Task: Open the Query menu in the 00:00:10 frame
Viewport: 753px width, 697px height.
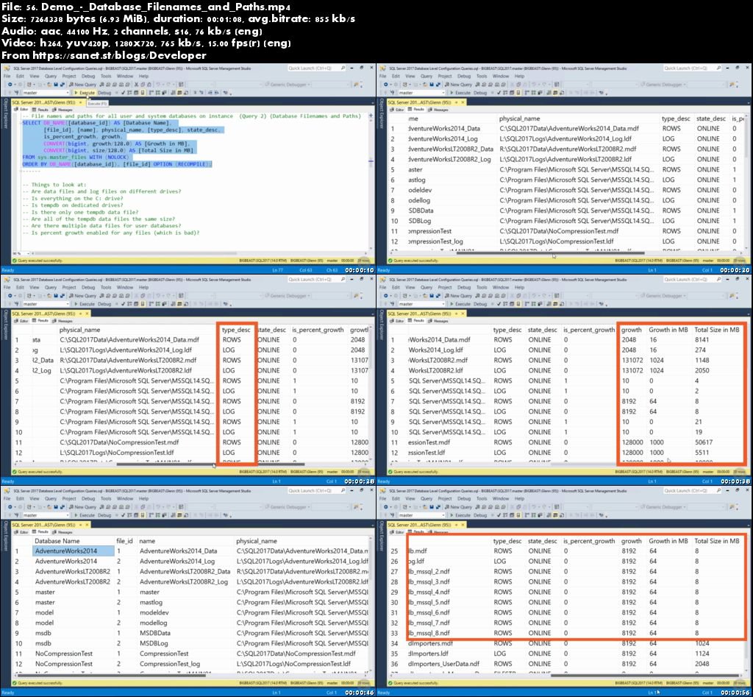Action: coord(51,76)
